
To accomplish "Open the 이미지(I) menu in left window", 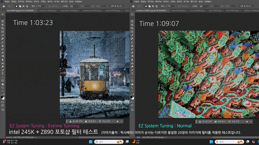I will pyautogui.click(x=21, y=2).
